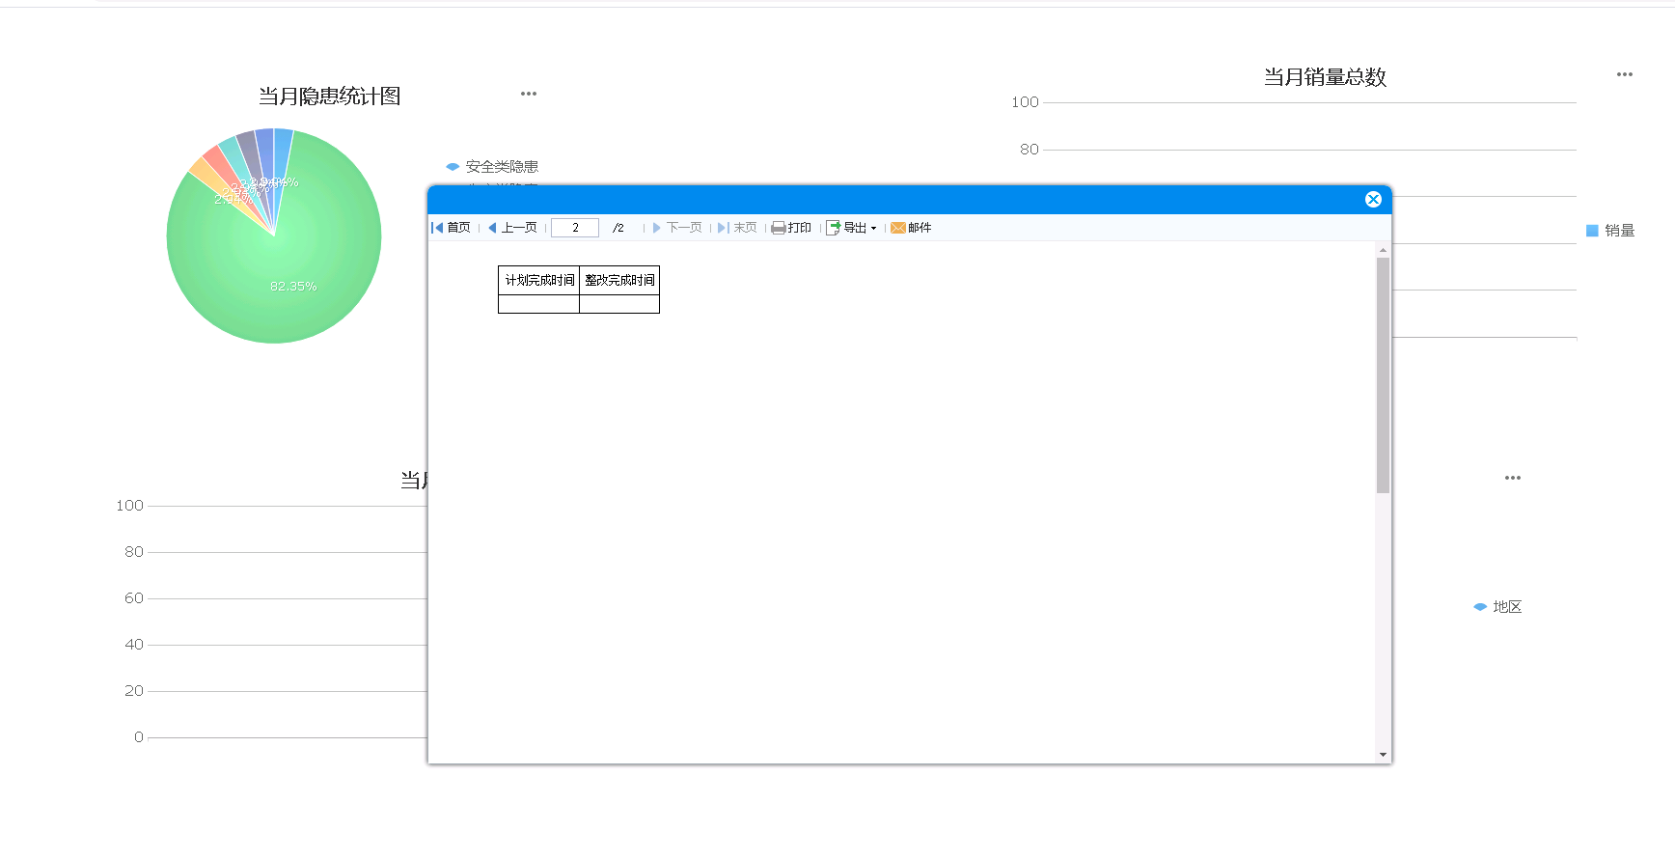Toggle the 安全类隐患 legend item
The width and height of the screenshot is (1675, 858).
coord(492,167)
